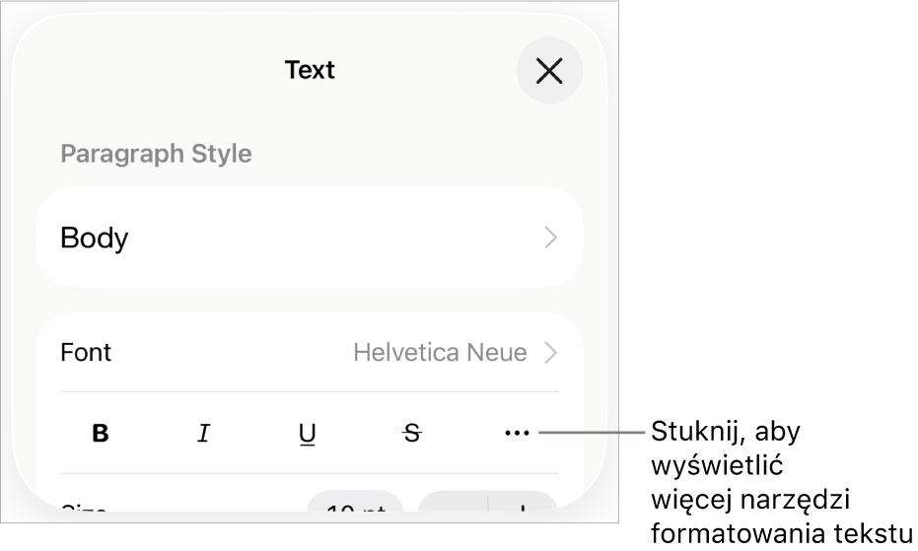Click the Font label

[x=86, y=352]
